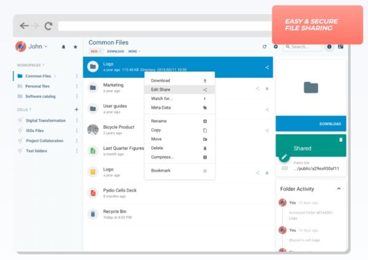Select Software catalog workspace

pyautogui.click(x=40, y=96)
